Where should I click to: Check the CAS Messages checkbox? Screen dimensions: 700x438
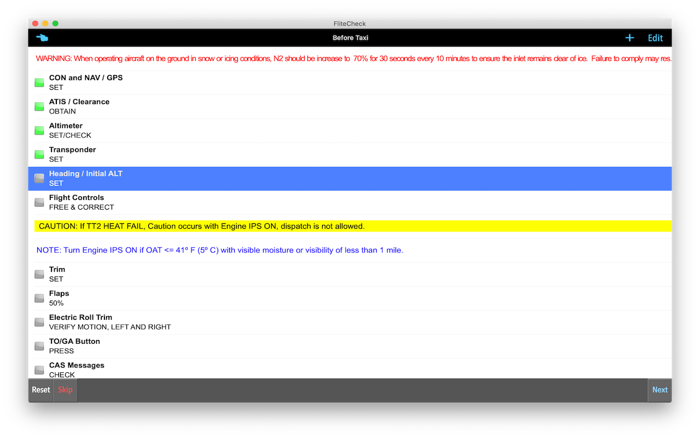pos(39,370)
